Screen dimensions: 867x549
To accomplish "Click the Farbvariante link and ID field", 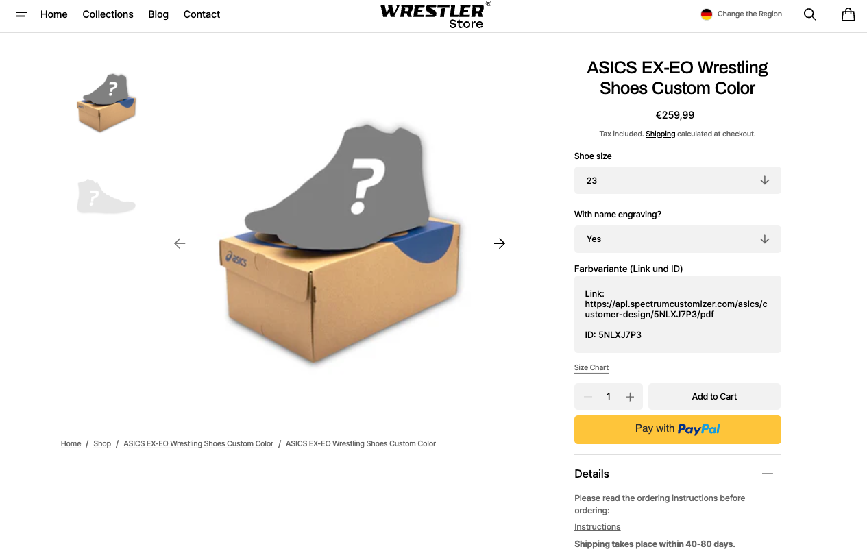I will 677,315.
